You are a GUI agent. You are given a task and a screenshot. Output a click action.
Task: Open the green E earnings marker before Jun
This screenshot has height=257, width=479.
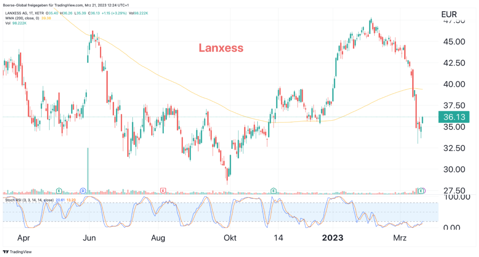pyautogui.click(x=59, y=191)
